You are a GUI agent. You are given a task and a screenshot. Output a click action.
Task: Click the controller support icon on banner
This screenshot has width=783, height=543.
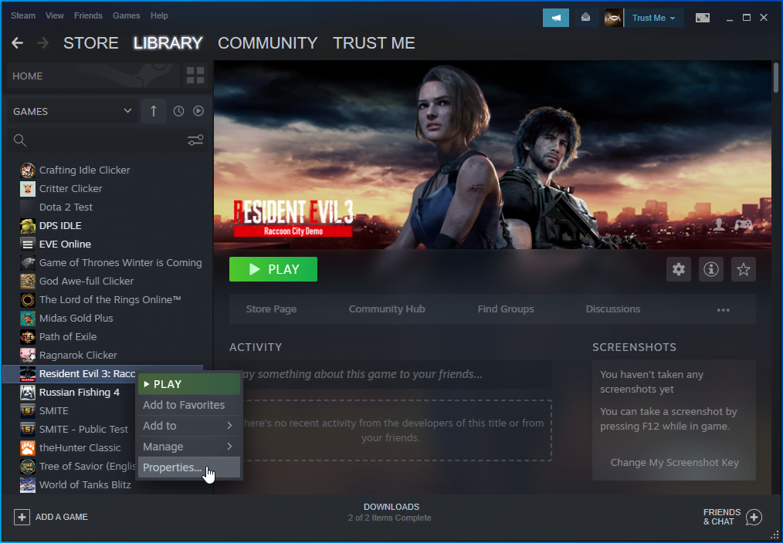744,225
